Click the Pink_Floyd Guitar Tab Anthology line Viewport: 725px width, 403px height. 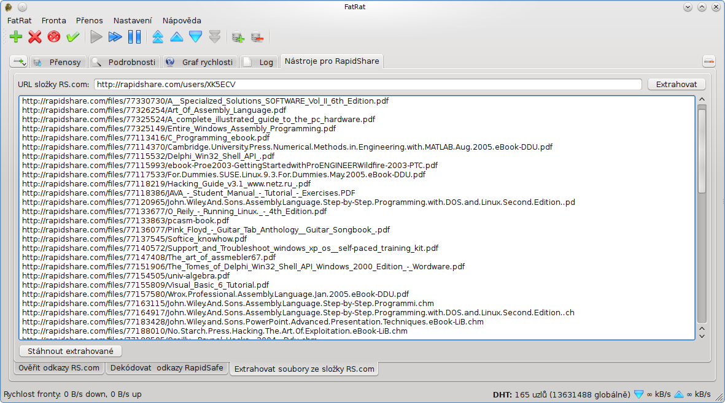coord(206,229)
